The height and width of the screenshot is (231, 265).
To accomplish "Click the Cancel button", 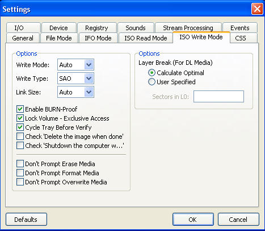I will pyautogui.click(x=238, y=220).
